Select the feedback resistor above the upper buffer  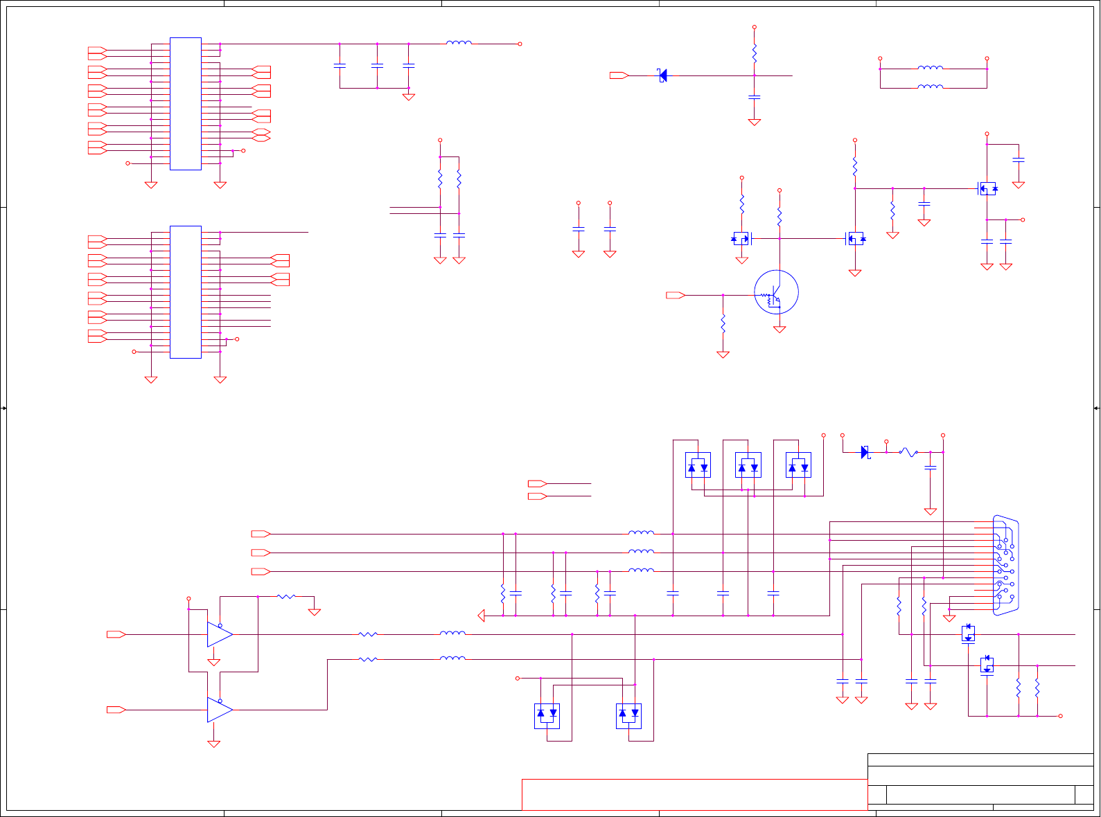tap(286, 596)
